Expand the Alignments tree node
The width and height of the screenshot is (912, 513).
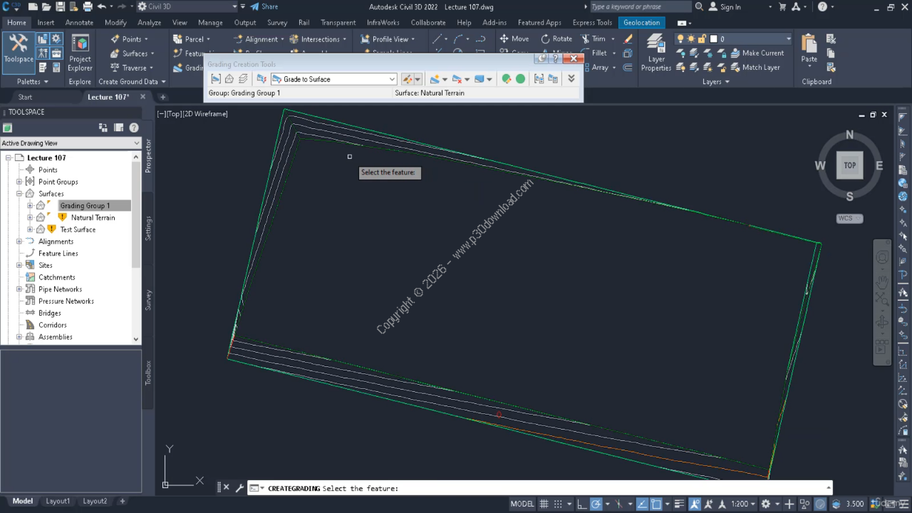(x=19, y=242)
